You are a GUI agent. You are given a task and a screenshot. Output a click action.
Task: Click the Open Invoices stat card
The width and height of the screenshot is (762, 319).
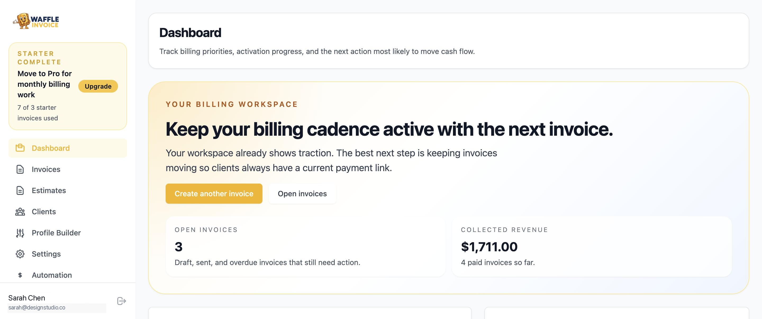tap(305, 247)
